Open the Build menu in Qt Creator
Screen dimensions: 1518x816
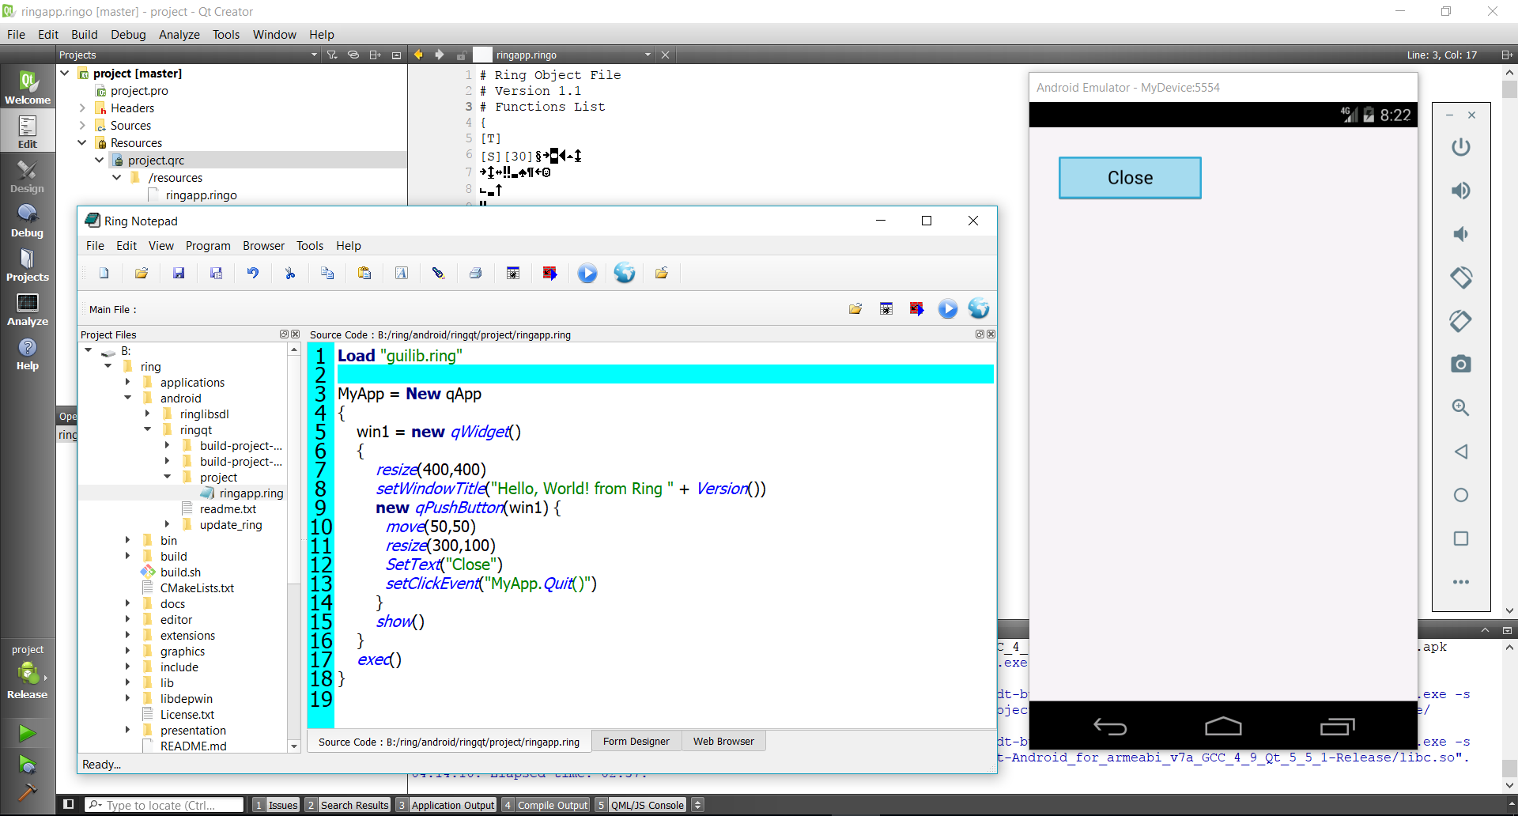point(85,35)
